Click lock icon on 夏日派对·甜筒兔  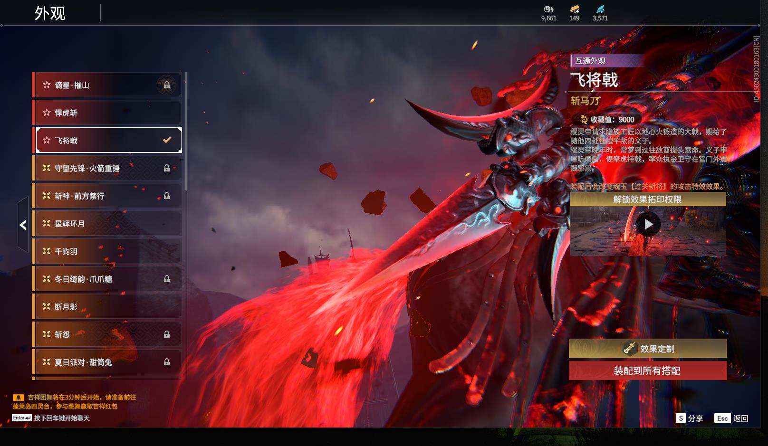167,362
